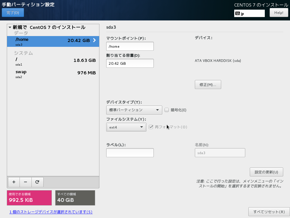Click the remove partition minus icon
This screenshot has width=290, height=218.
click(x=25, y=182)
